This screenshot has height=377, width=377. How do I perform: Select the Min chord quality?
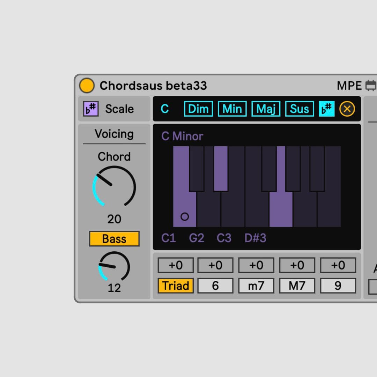(232, 109)
